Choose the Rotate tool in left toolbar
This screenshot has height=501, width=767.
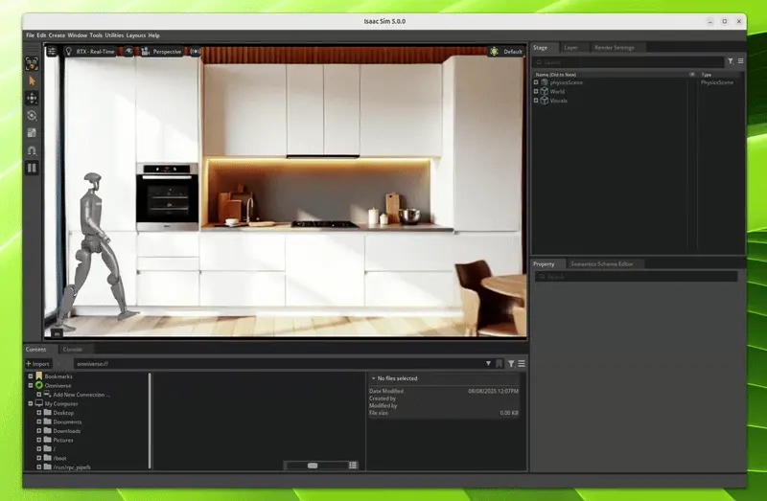coord(32,115)
